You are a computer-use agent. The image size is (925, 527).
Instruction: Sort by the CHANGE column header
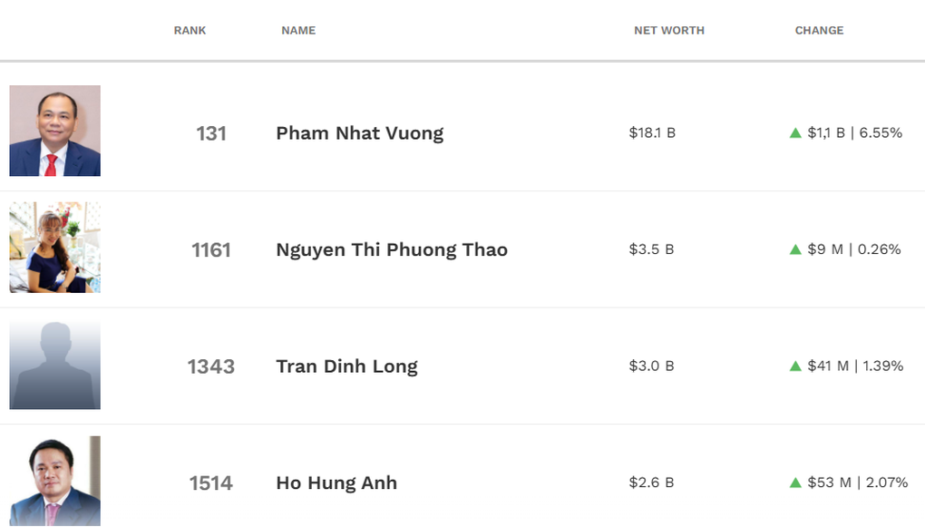point(819,31)
